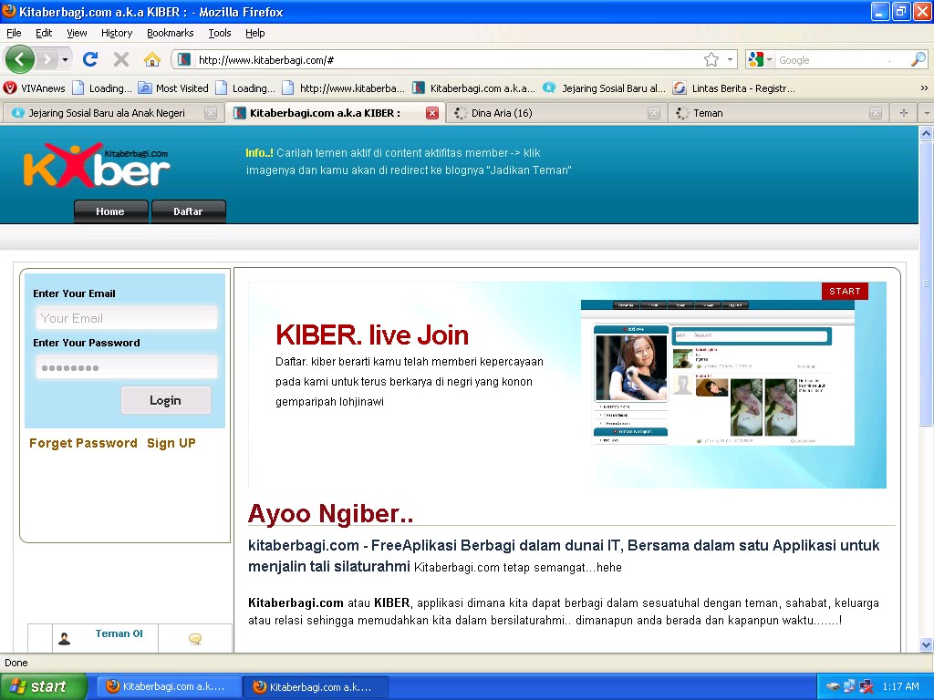Switch to the first Kitaberbagi.com taskbar window
The width and height of the screenshot is (934, 700).
169,686
